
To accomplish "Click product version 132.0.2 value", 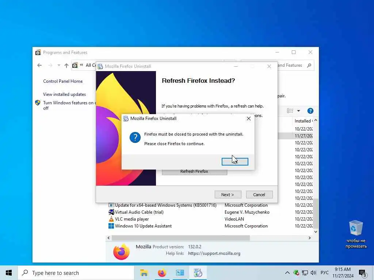I will coord(195,247).
